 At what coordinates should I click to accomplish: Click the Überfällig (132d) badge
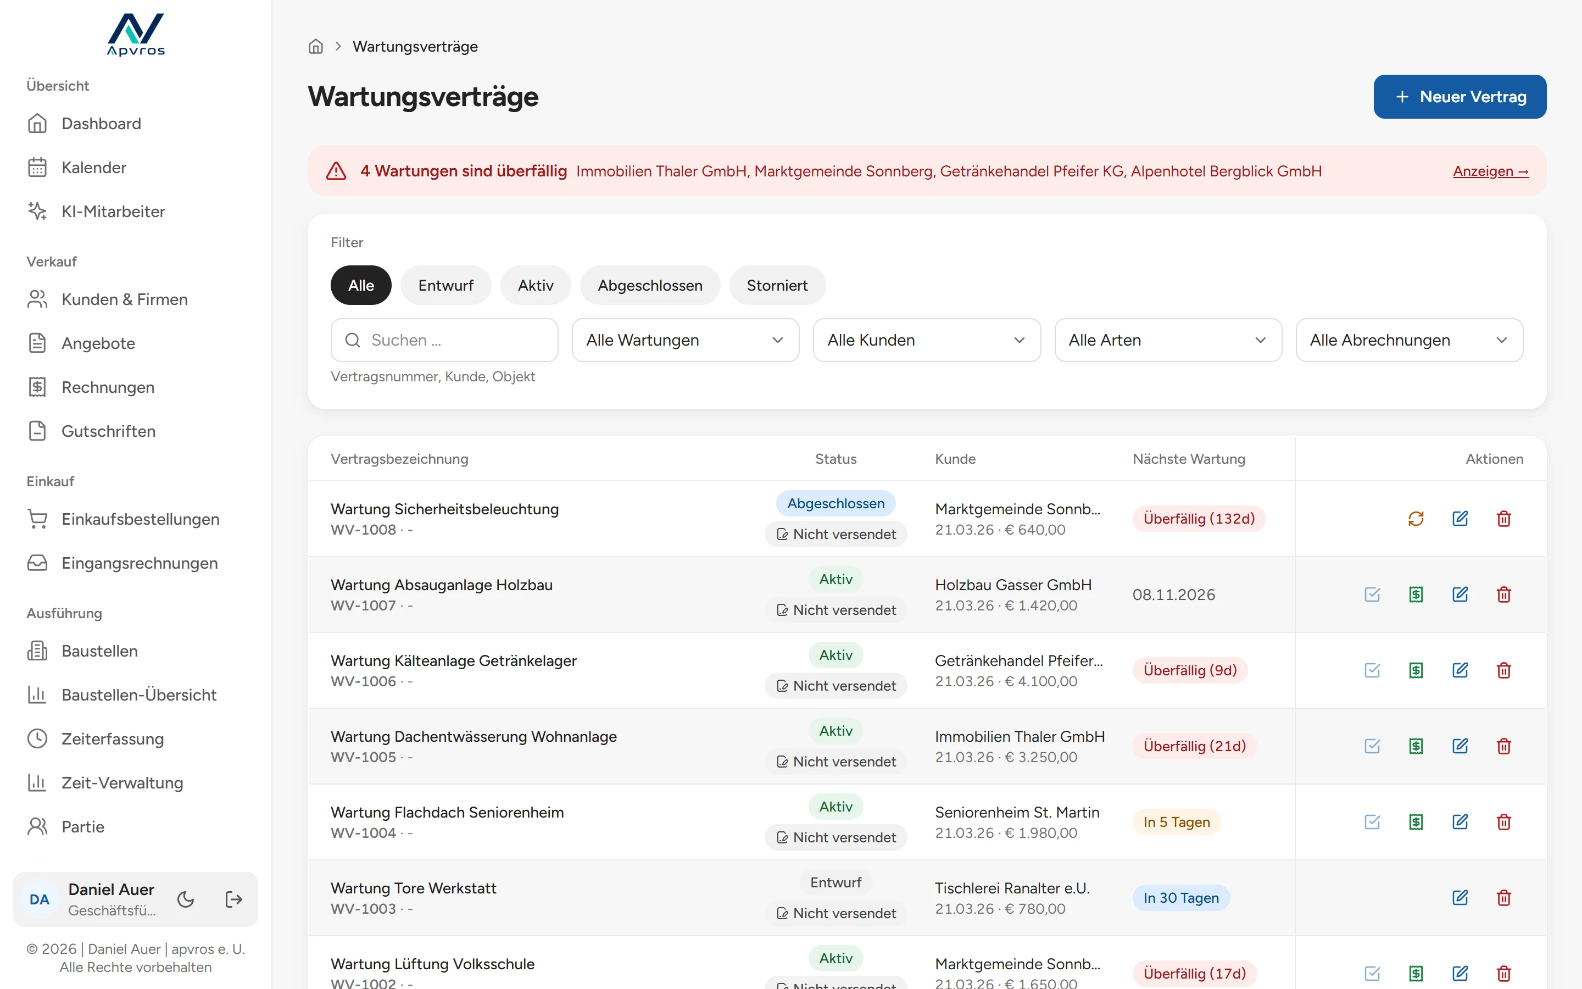(x=1199, y=519)
